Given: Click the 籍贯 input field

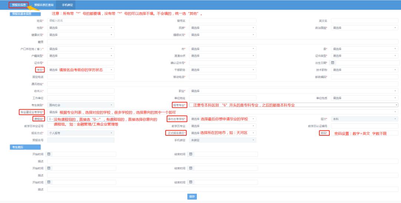Looking at the screenshot, I should 222,42.
